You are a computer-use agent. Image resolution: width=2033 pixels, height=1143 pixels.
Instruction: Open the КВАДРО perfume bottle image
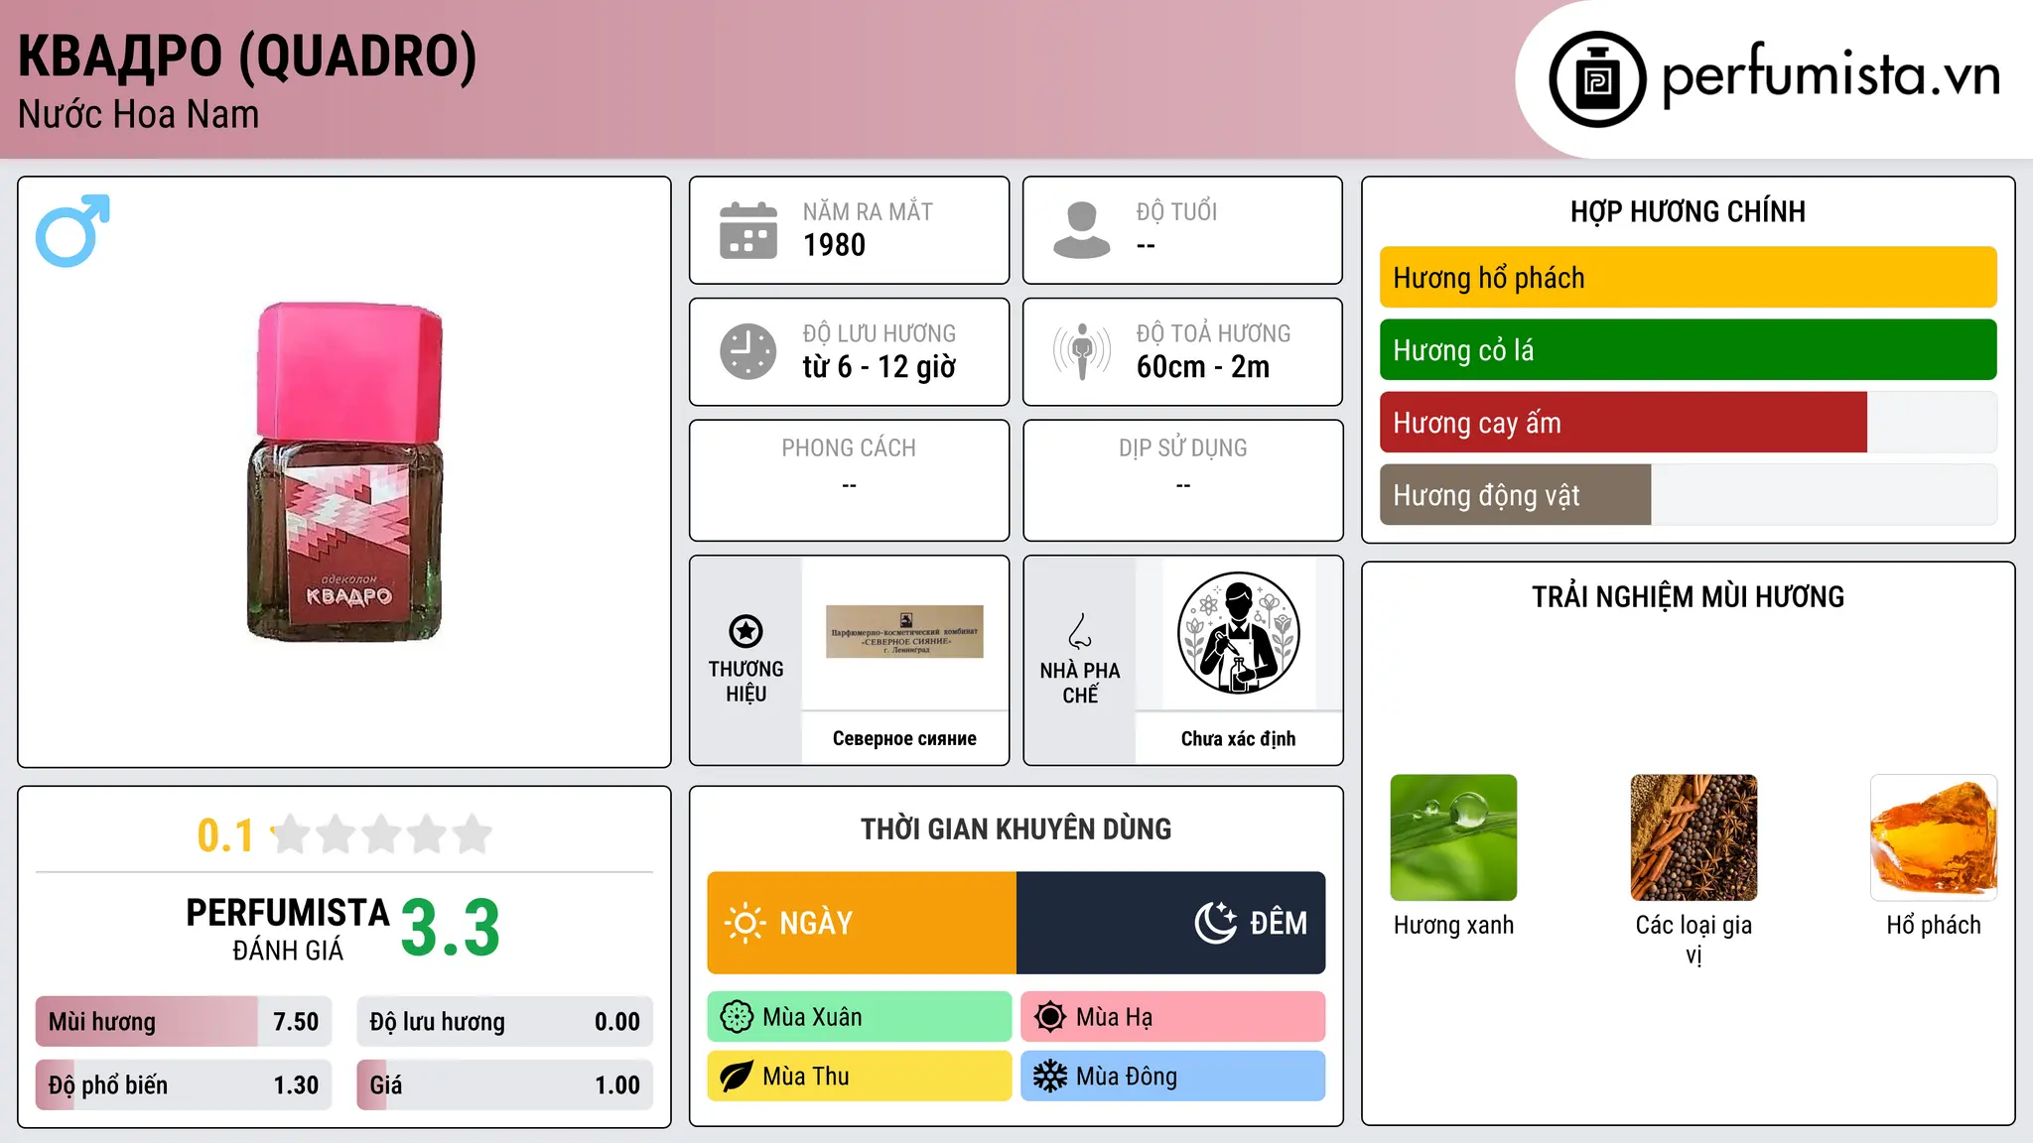click(344, 472)
